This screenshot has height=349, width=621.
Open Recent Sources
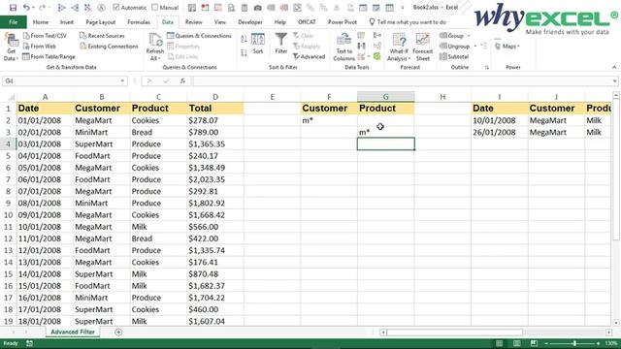(102, 36)
